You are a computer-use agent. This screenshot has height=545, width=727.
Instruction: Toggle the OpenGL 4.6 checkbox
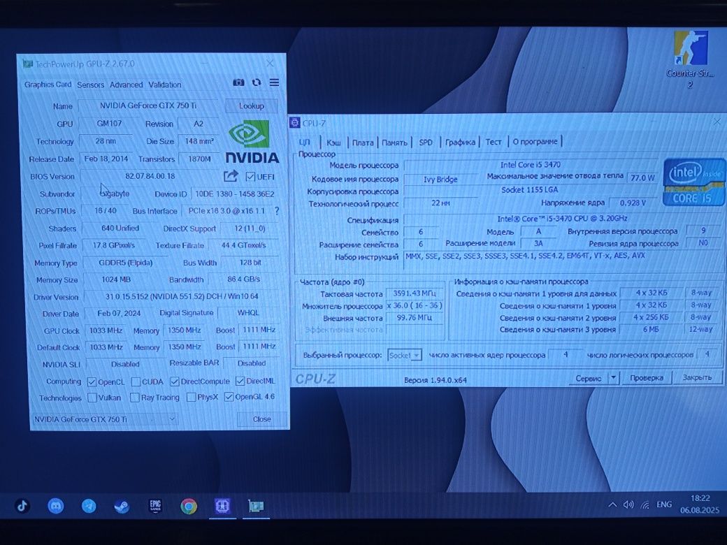229,397
